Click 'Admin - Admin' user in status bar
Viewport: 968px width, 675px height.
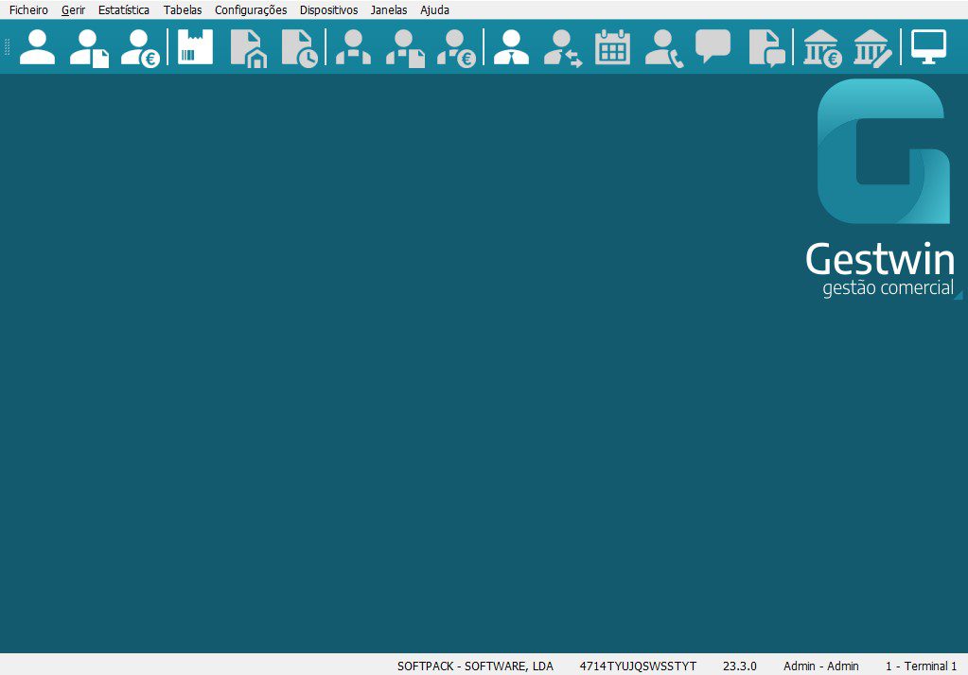[x=821, y=666]
